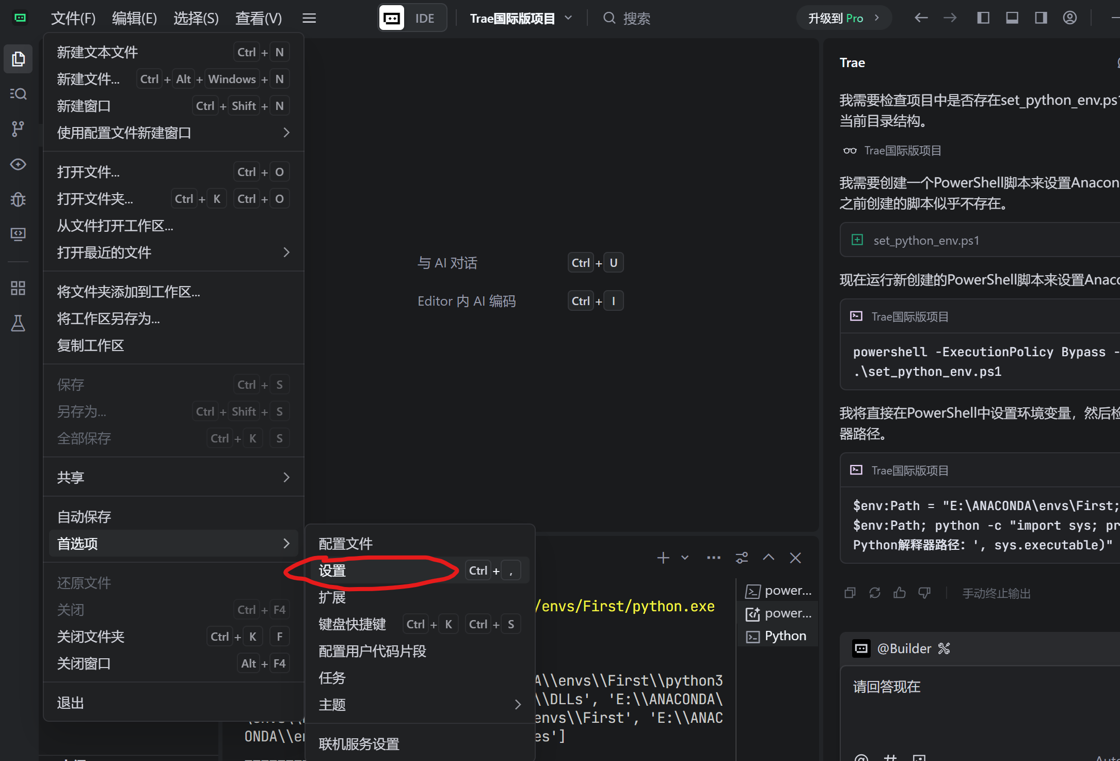Open the Explorer file panel
Image resolution: width=1120 pixels, height=761 pixels.
(x=18, y=59)
